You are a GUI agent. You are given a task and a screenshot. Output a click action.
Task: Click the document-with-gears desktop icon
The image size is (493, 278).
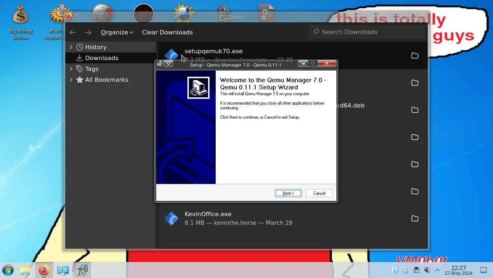click(266, 13)
